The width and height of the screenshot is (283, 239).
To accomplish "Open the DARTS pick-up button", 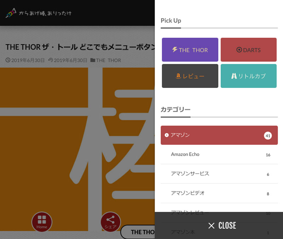I will (249, 50).
